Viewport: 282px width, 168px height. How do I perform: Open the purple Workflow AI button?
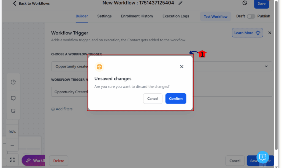(x=33, y=160)
